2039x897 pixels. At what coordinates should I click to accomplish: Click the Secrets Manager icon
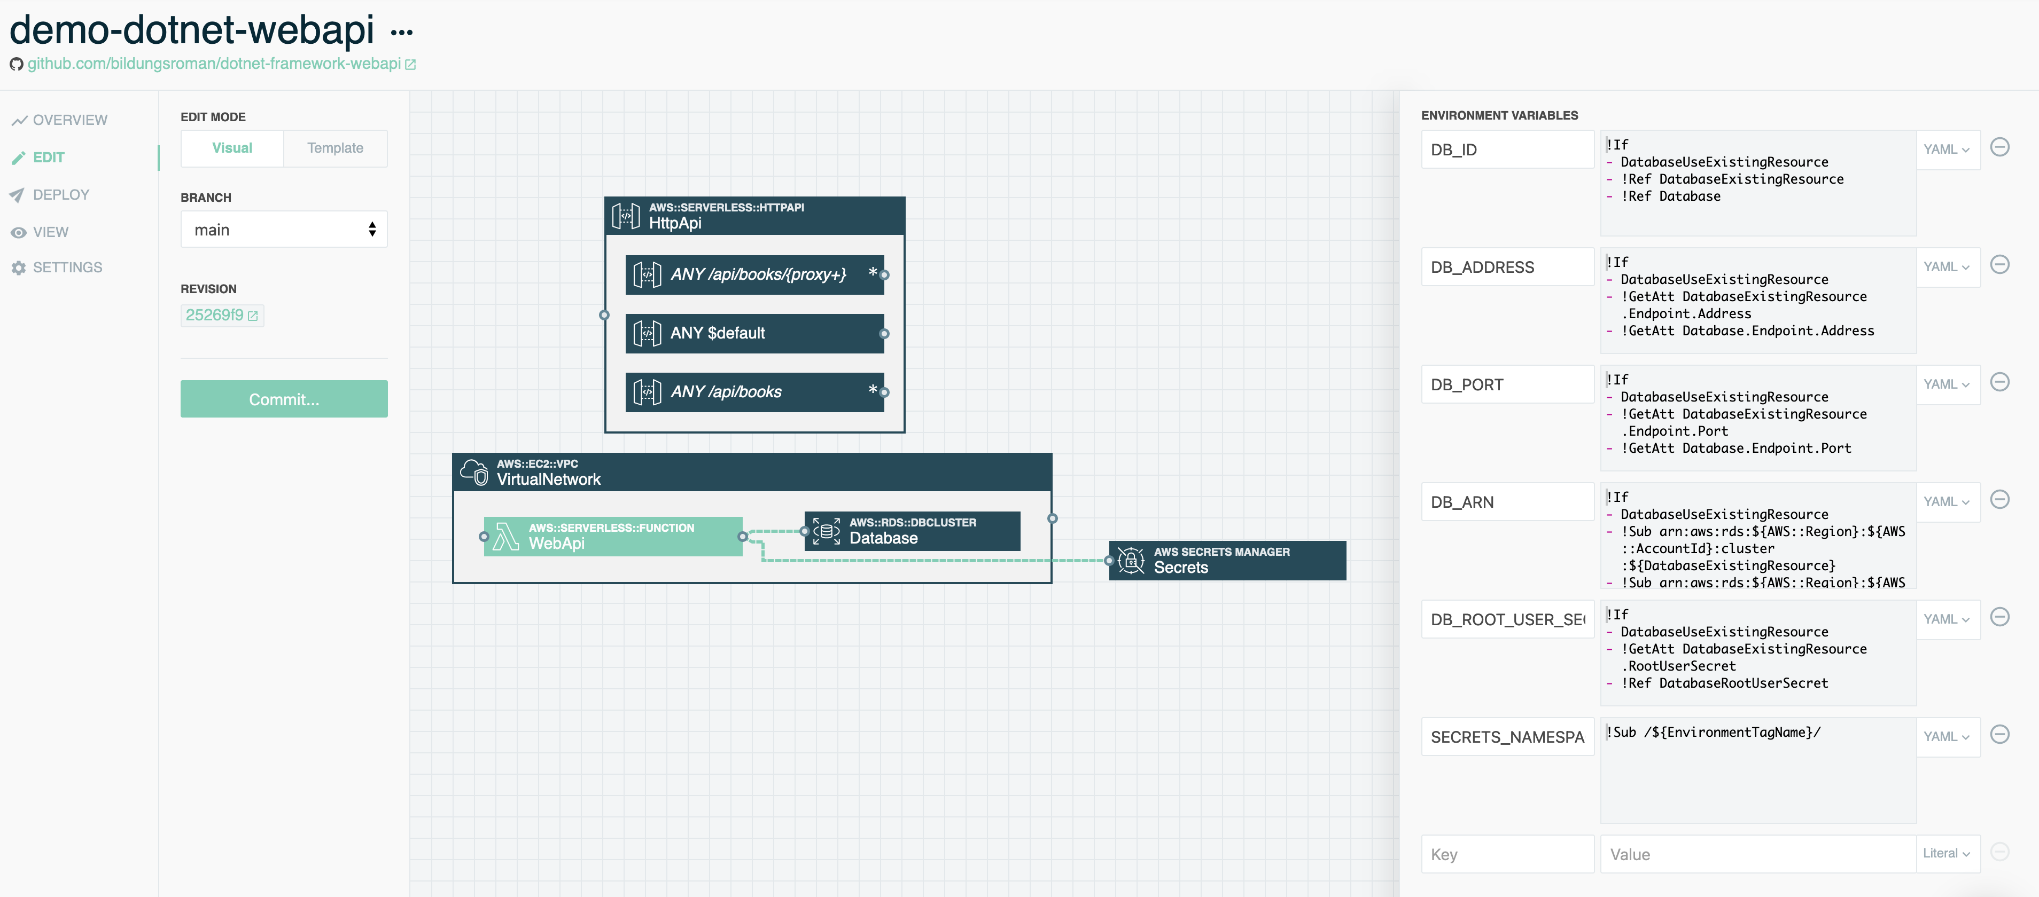(x=1130, y=561)
